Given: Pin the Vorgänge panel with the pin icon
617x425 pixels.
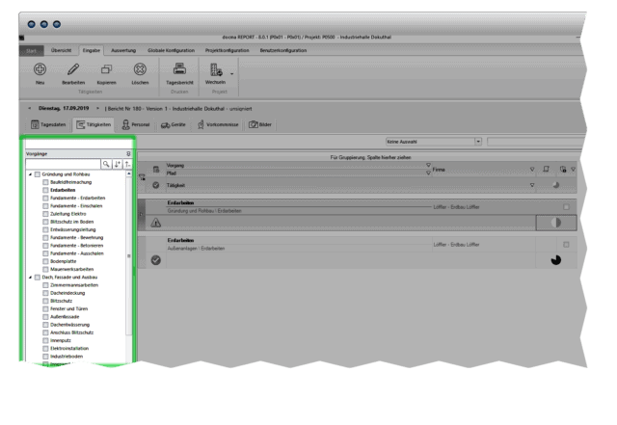Looking at the screenshot, I should tap(128, 154).
